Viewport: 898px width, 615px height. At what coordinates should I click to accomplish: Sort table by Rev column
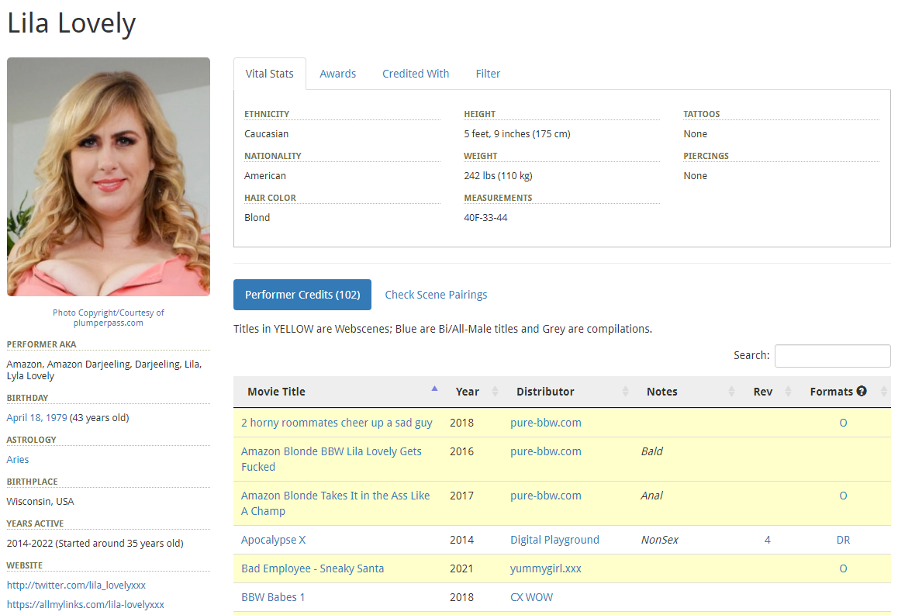tap(768, 392)
